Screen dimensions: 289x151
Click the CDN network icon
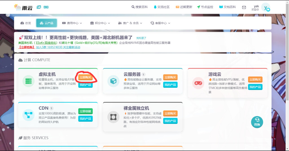[29, 115]
